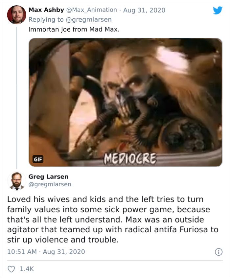Screen dimensions: 230x278
Task: Click the Replying to label
Action: pyautogui.click(x=46, y=19)
